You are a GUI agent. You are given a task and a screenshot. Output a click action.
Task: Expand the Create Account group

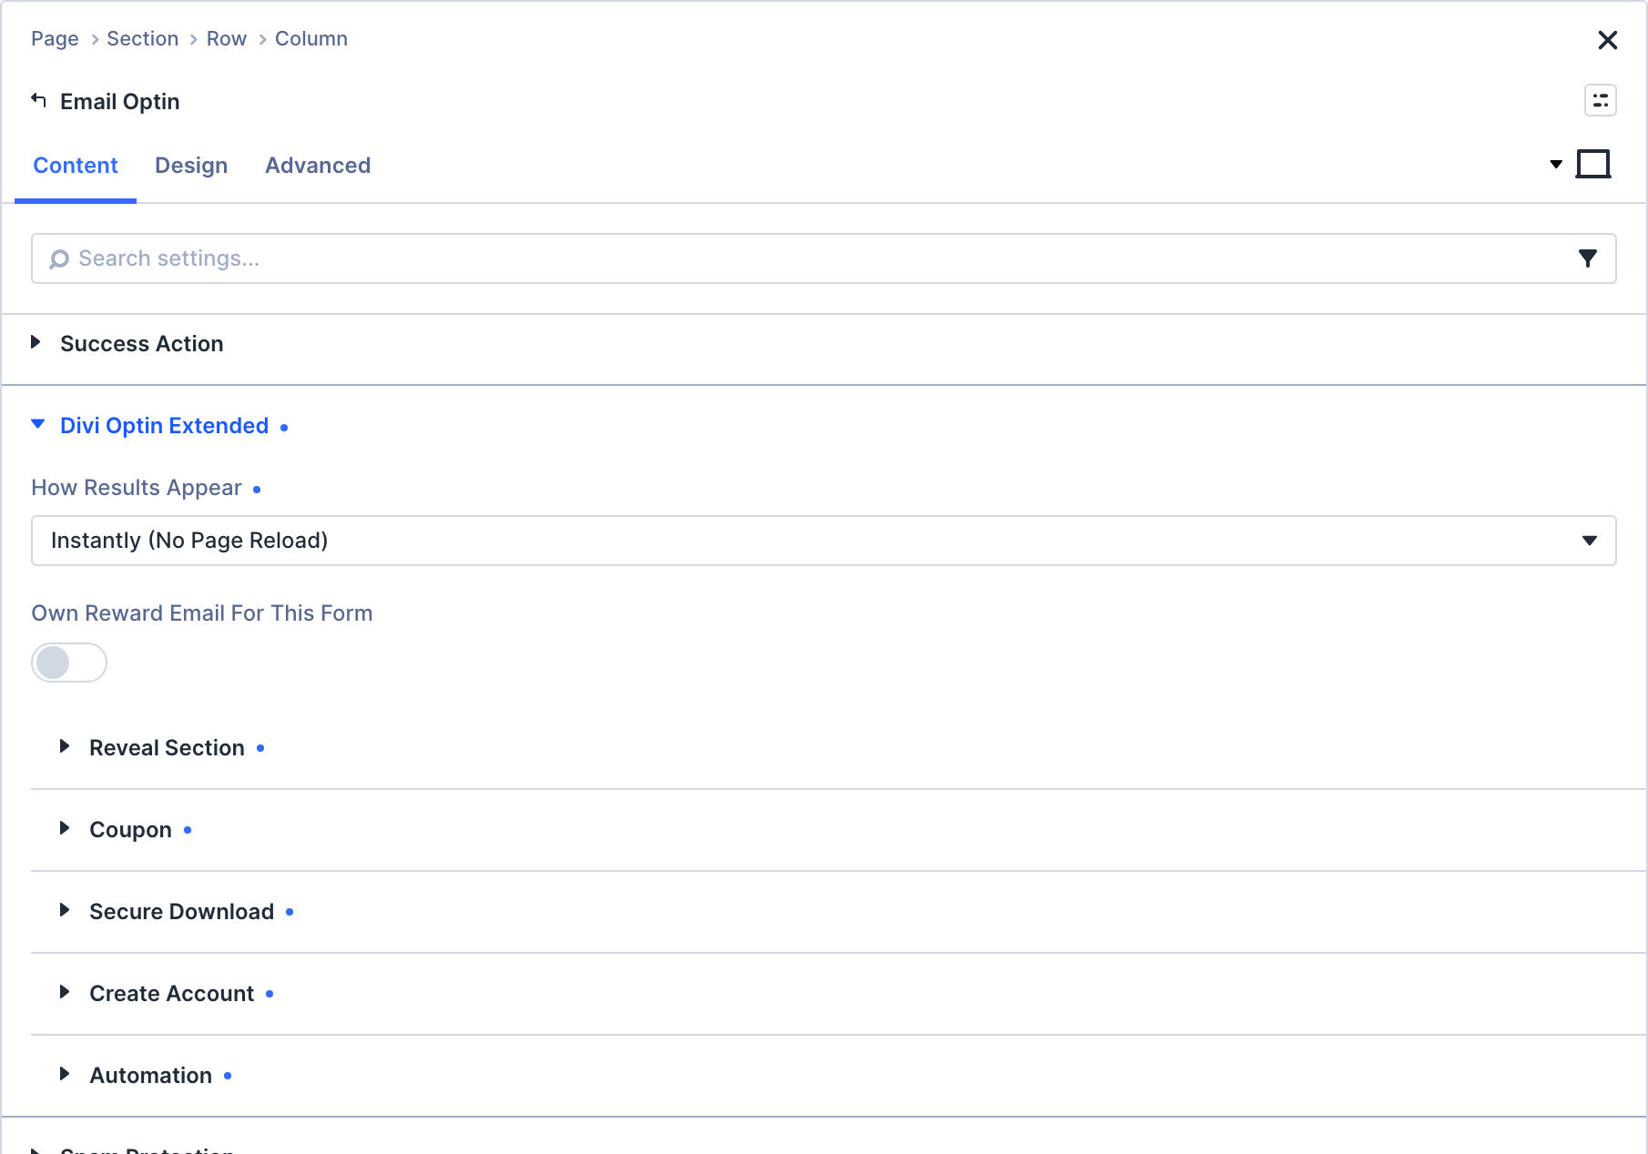838,994
